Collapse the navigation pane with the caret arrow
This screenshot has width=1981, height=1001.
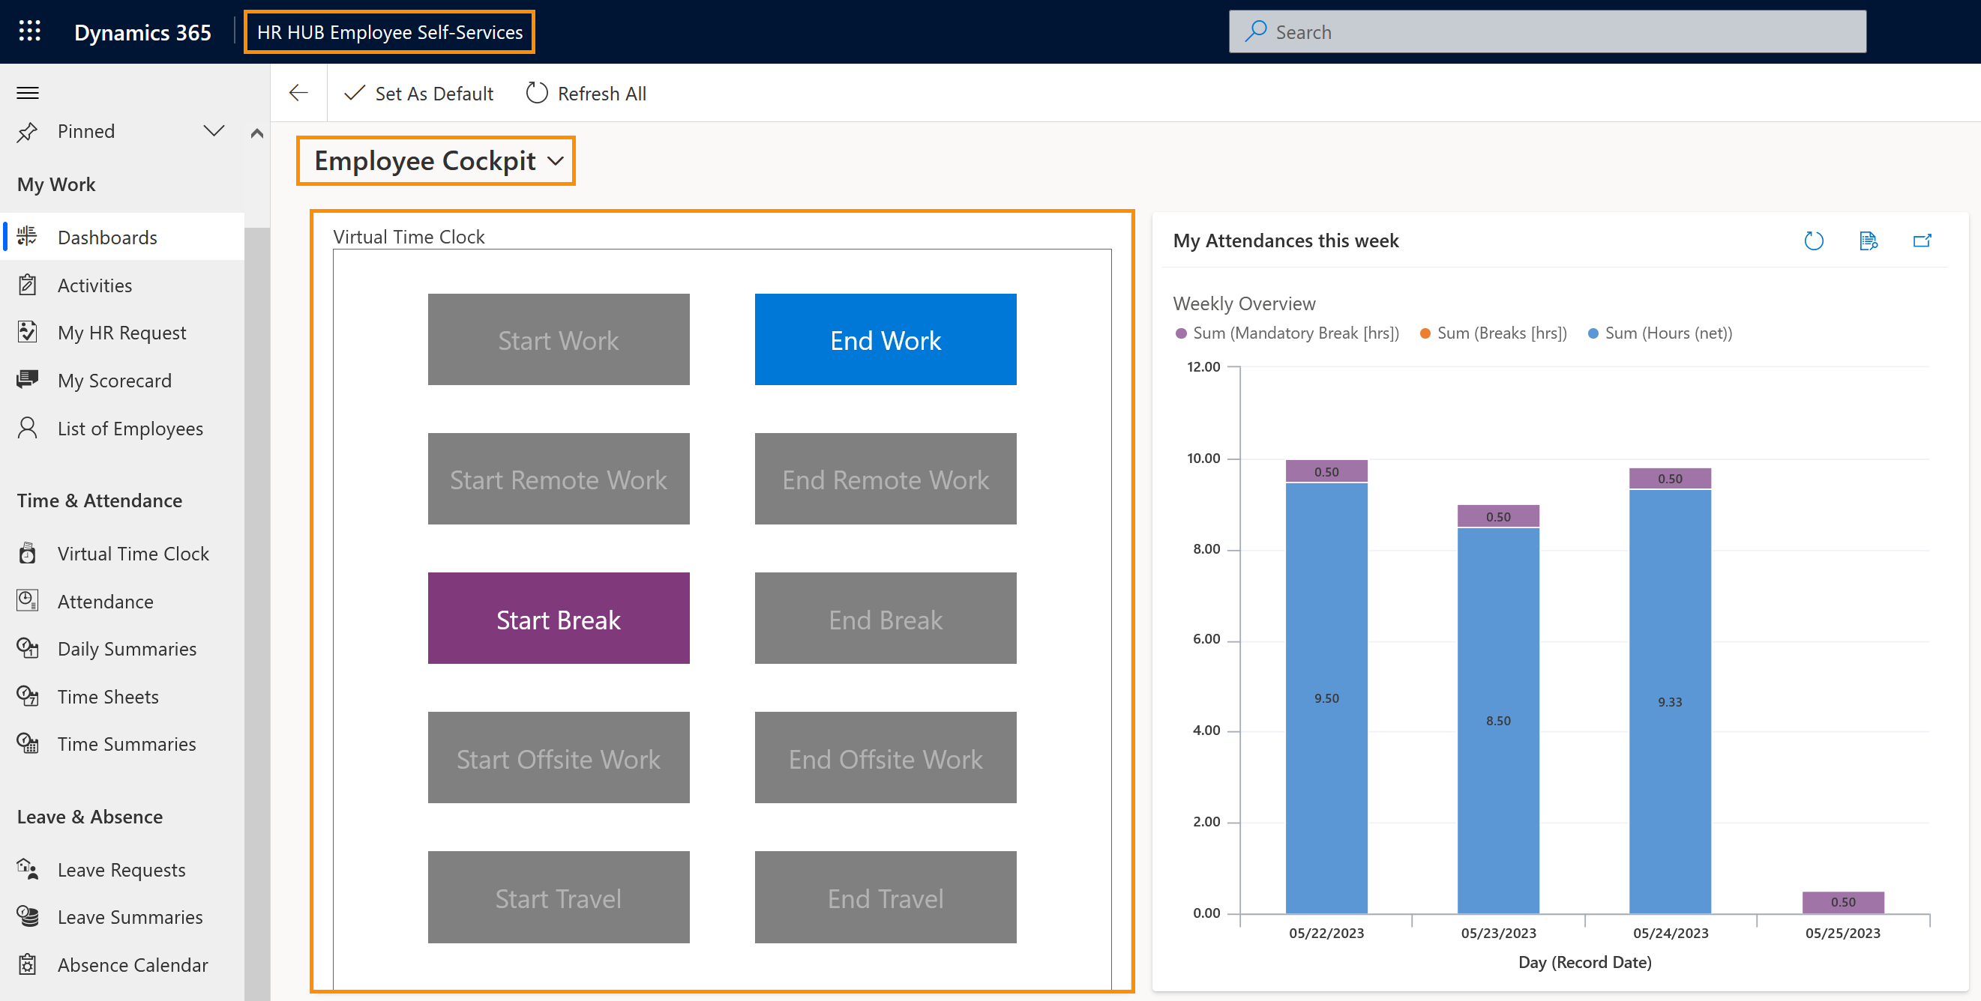(257, 132)
